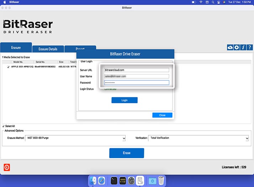Click the User Name input field
This screenshot has height=187, width=254.
[137, 76]
